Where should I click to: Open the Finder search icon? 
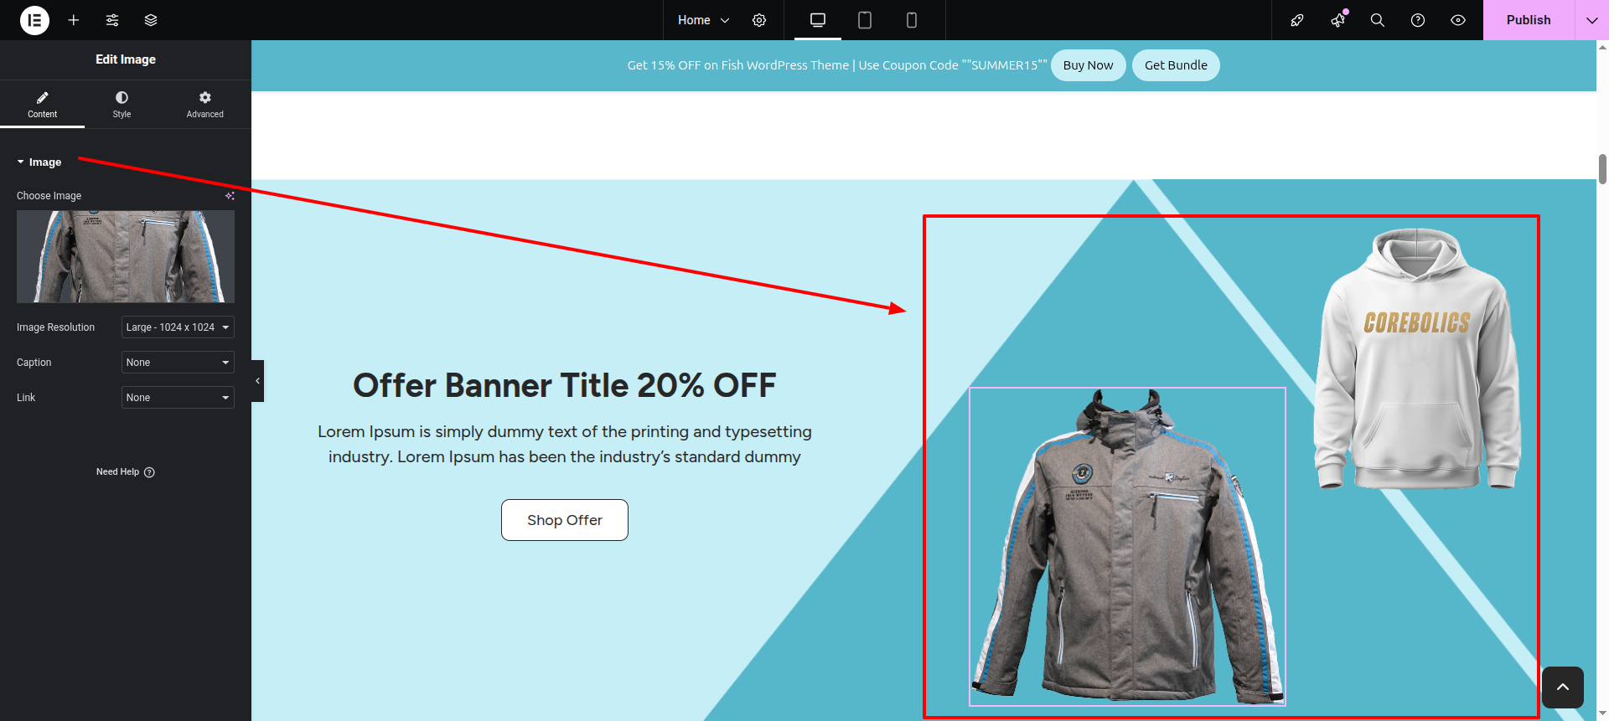point(1377,20)
